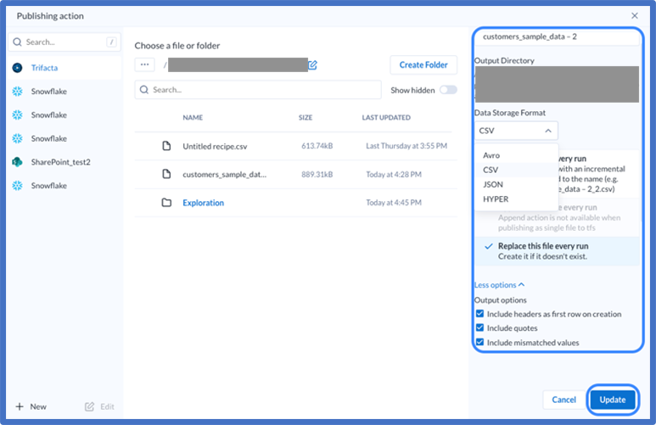
Task: Edit the customers_sample_data – 2 filename field
Action: (557, 36)
